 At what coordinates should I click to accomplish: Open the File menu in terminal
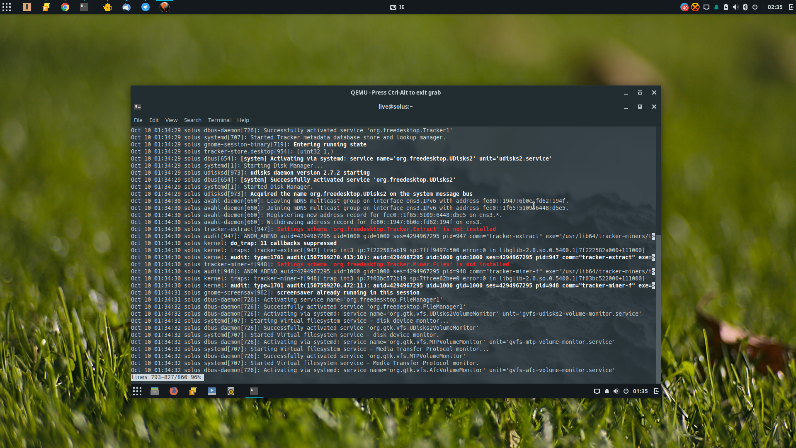[x=138, y=120]
